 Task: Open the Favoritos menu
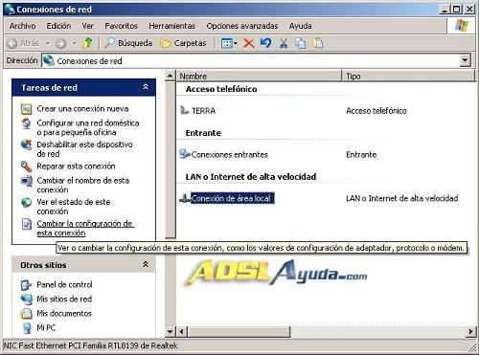[x=121, y=26]
